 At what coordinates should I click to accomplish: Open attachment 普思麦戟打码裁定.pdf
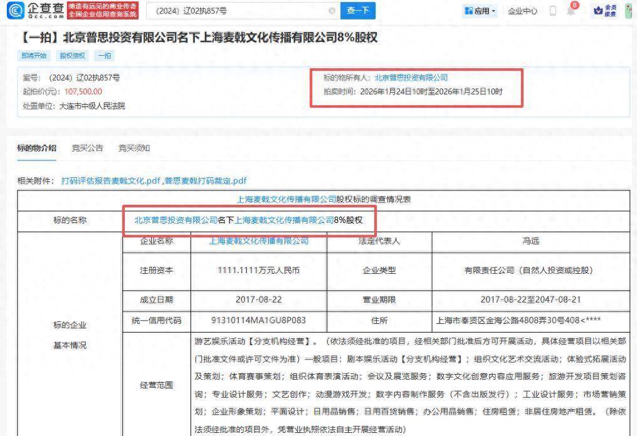206,181
